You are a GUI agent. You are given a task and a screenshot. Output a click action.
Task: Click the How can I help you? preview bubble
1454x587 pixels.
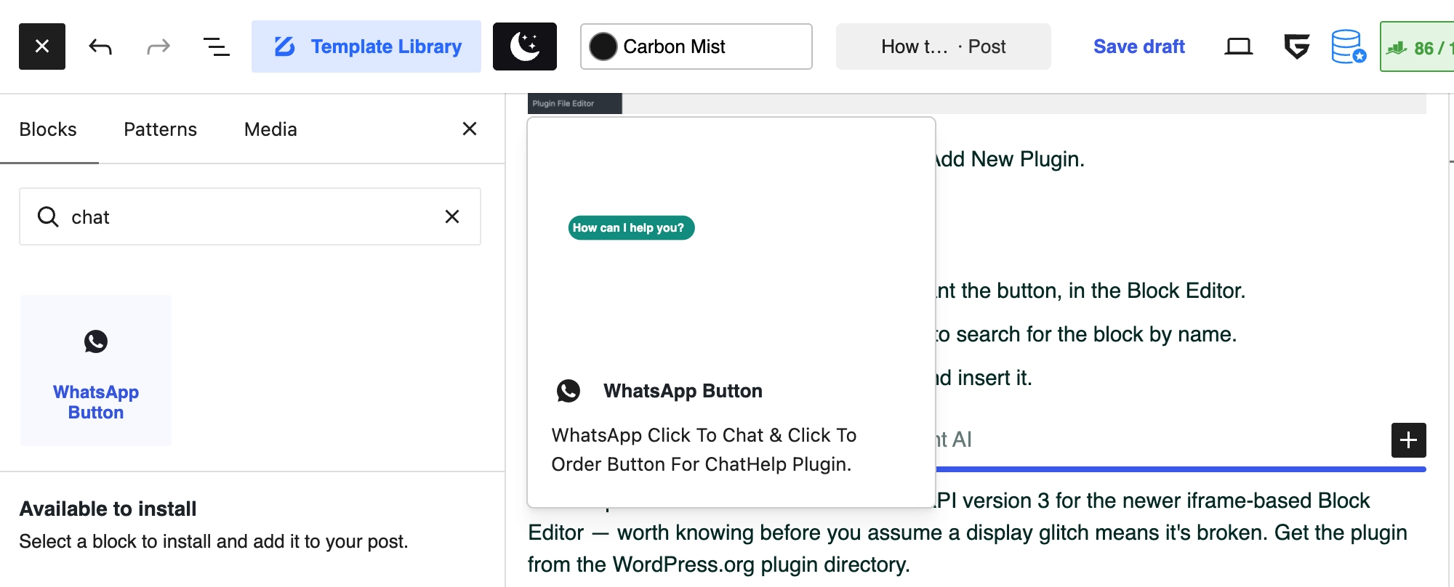[x=631, y=227]
